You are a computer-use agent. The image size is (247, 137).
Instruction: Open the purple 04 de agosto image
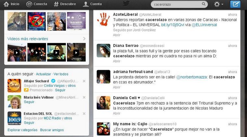point(76,21)
